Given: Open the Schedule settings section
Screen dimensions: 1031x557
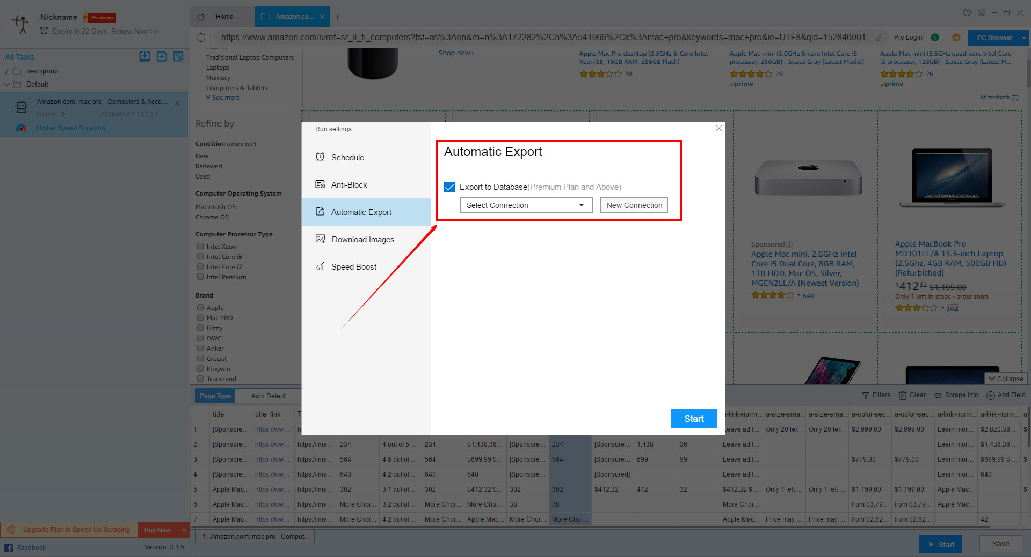Looking at the screenshot, I should [347, 157].
